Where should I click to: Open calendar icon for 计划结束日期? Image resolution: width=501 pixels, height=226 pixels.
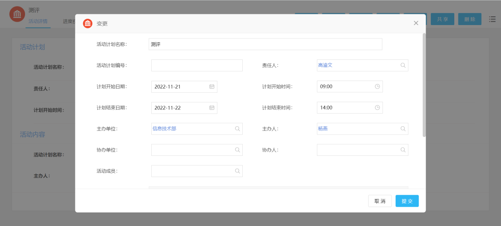212,108
